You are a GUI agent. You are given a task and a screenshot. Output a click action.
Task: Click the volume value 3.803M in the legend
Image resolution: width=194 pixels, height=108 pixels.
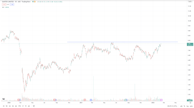click(x=7, y=7)
